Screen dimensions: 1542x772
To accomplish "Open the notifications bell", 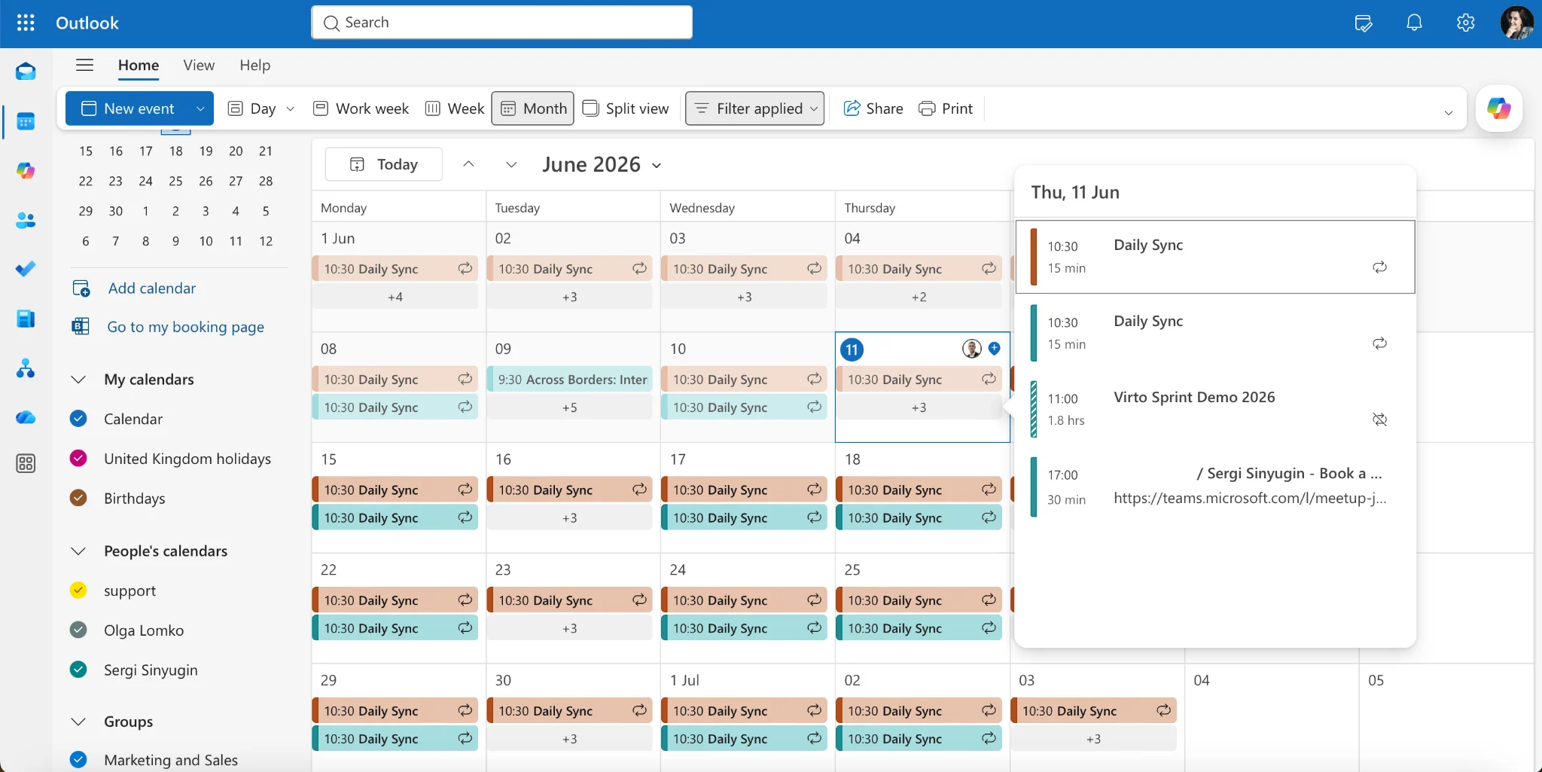I will click(x=1415, y=23).
